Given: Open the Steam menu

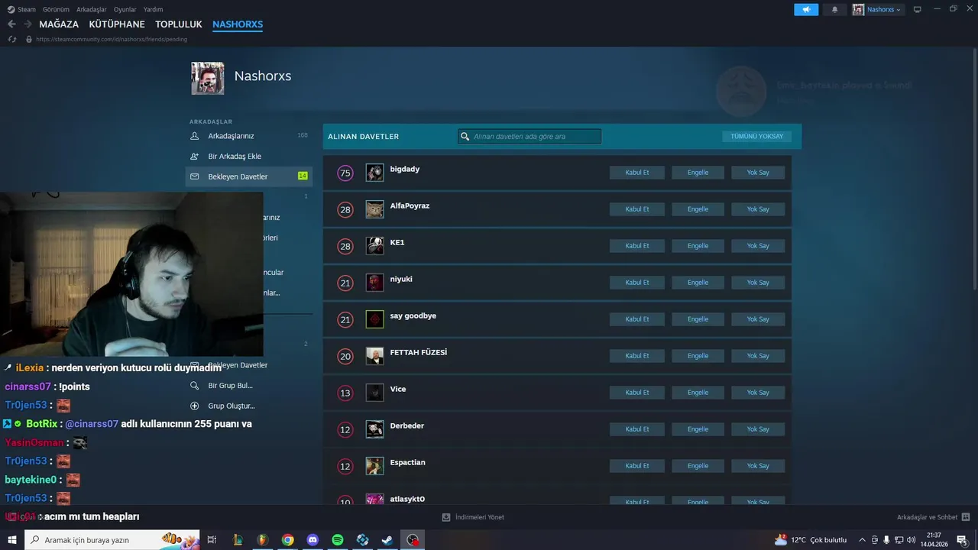Looking at the screenshot, I should pyautogui.click(x=21, y=9).
